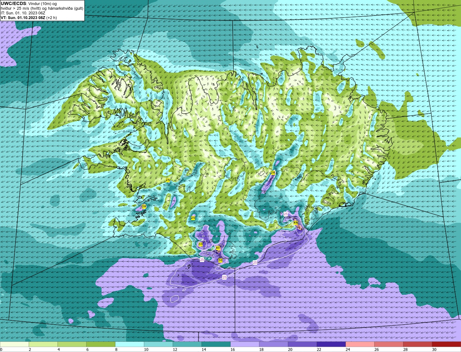Click the header line 'UWC/ECDS: Vindur (10m) og'
Viewport: 461px width, 352px height.
[29, 4]
